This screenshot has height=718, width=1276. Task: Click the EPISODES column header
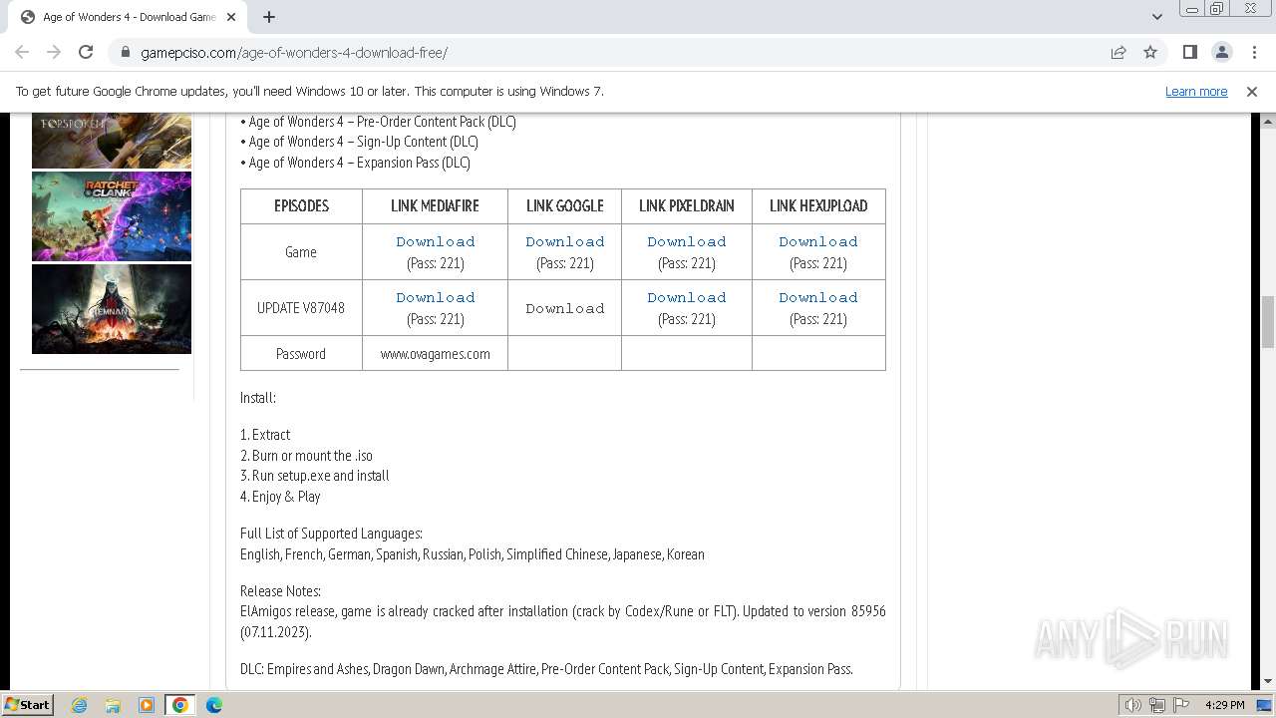pos(301,205)
